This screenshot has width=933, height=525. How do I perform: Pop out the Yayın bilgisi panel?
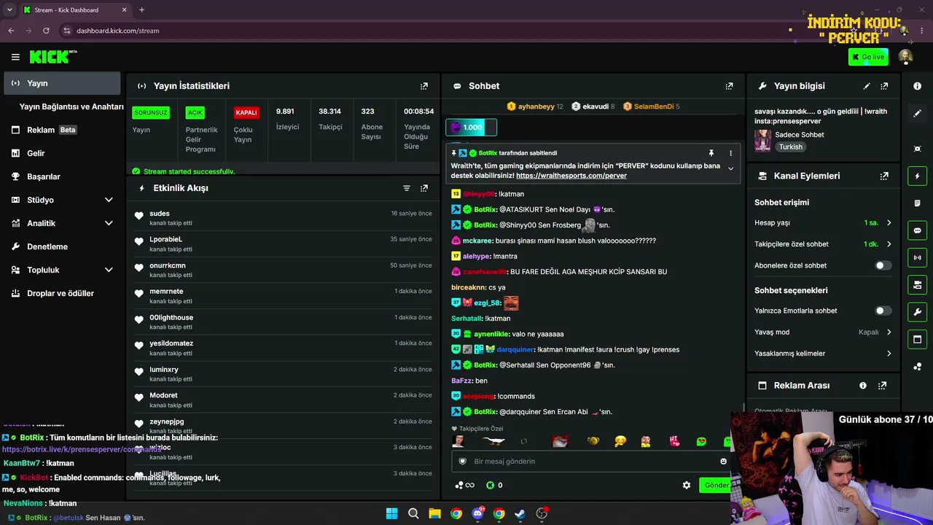pos(884,86)
